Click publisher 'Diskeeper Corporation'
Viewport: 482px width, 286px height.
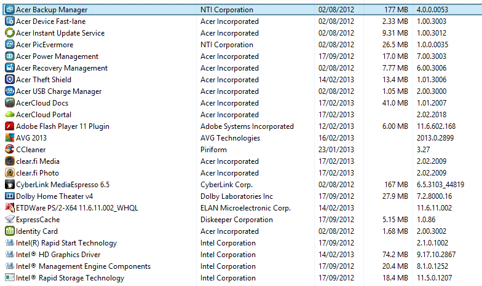(237, 220)
